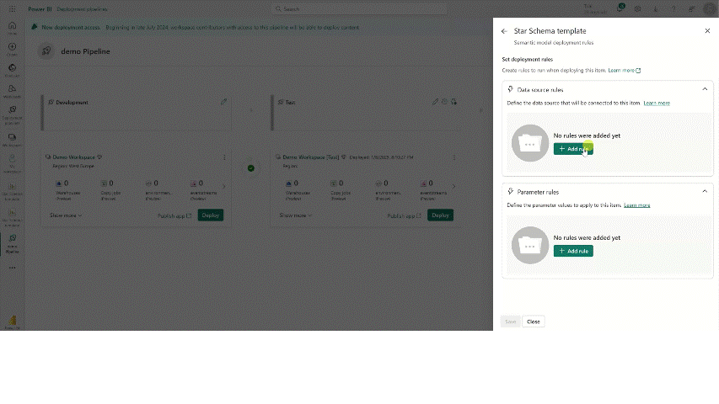719x404 pixels.
Task: Click the notifications bell icon
Action: coord(620,9)
